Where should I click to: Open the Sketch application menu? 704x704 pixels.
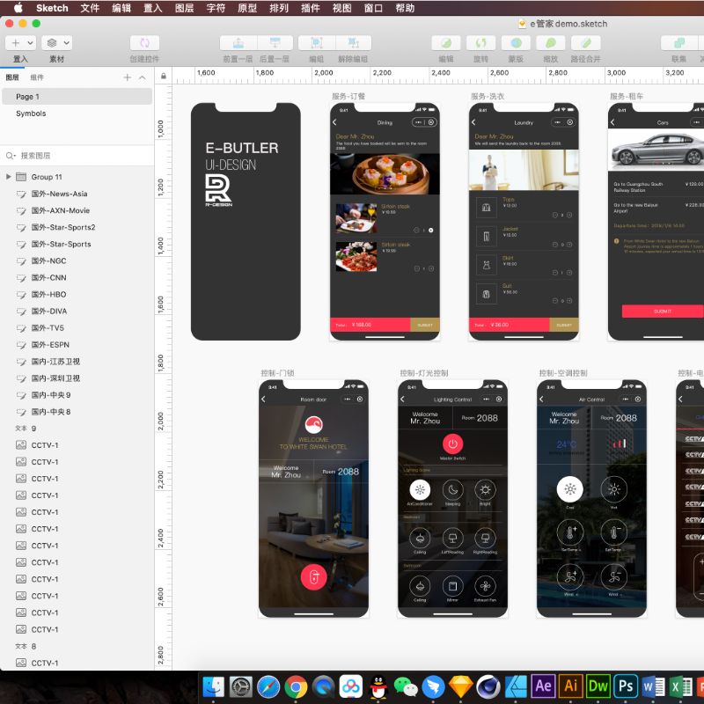point(52,8)
